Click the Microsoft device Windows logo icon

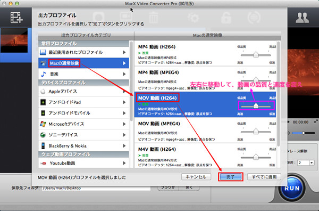pos(43,124)
